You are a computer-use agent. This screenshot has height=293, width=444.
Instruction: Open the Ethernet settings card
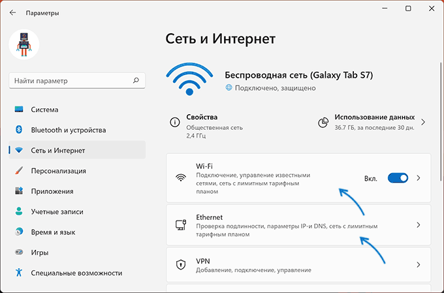click(298, 225)
